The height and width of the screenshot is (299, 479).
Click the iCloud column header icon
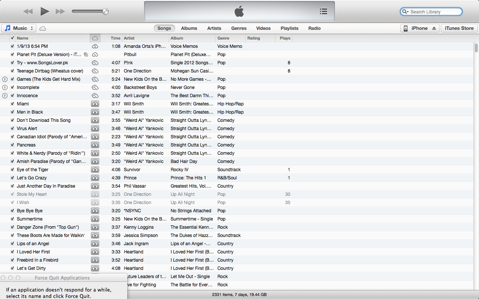point(95,38)
